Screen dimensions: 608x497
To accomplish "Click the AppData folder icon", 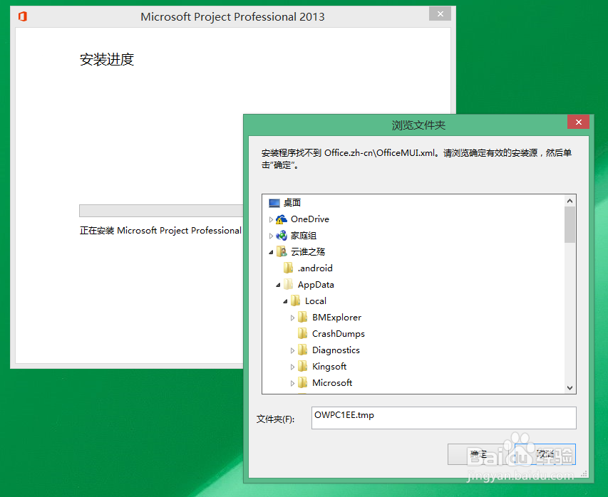I will pos(289,284).
